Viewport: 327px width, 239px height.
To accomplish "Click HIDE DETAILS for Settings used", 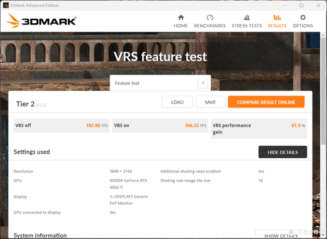I will click(282, 152).
